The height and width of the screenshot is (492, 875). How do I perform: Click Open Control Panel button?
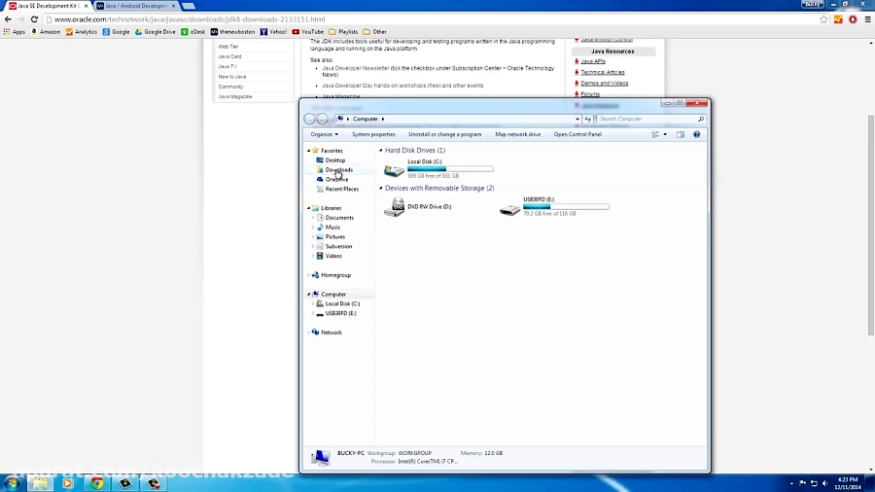click(x=577, y=134)
